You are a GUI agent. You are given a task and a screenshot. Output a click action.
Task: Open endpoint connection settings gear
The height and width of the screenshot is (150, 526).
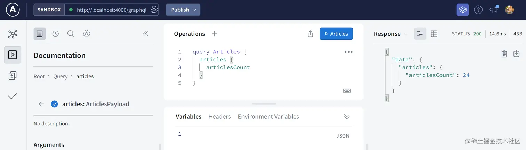pyautogui.click(x=154, y=10)
